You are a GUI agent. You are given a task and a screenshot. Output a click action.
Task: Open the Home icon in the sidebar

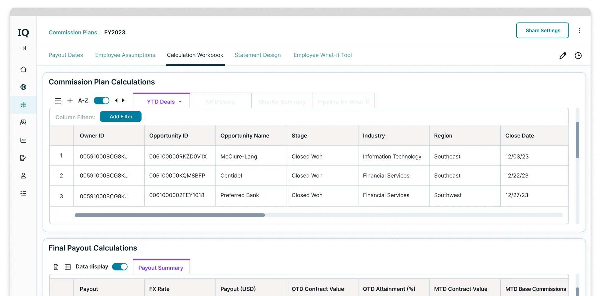[23, 69]
